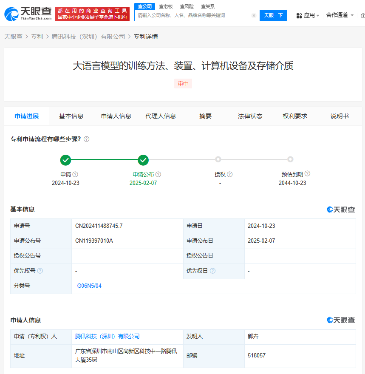Switch to the 法律状态 tab
365x374 pixels.
pyautogui.click(x=250, y=116)
